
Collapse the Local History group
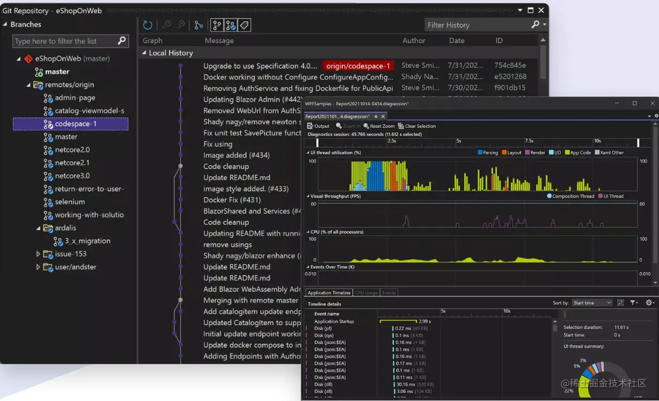click(x=144, y=53)
